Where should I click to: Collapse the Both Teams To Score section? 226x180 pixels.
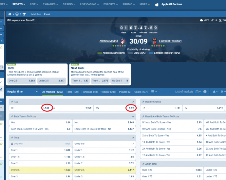tap(133, 117)
